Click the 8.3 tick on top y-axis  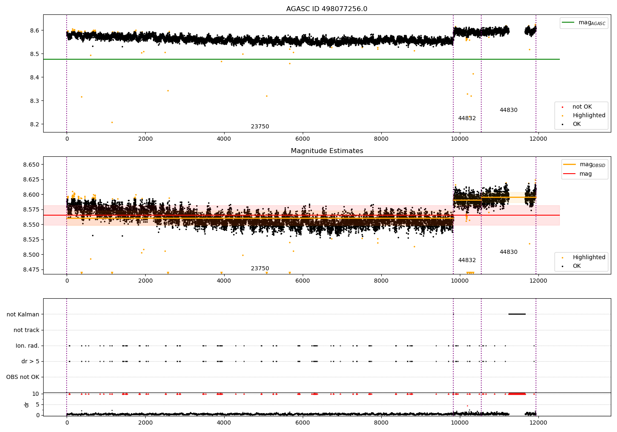coord(35,101)
